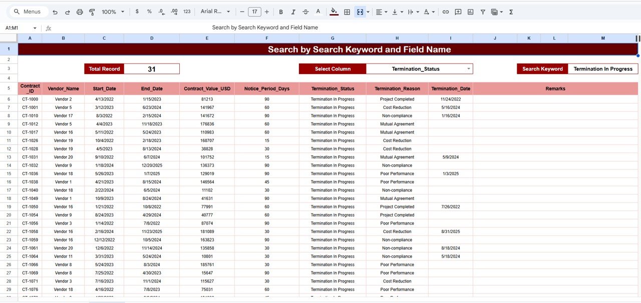Image resolution: width=641 pixels, height=303 pixels.
Task: Toggle bold formatting
Action: click(x=281, y=11)
